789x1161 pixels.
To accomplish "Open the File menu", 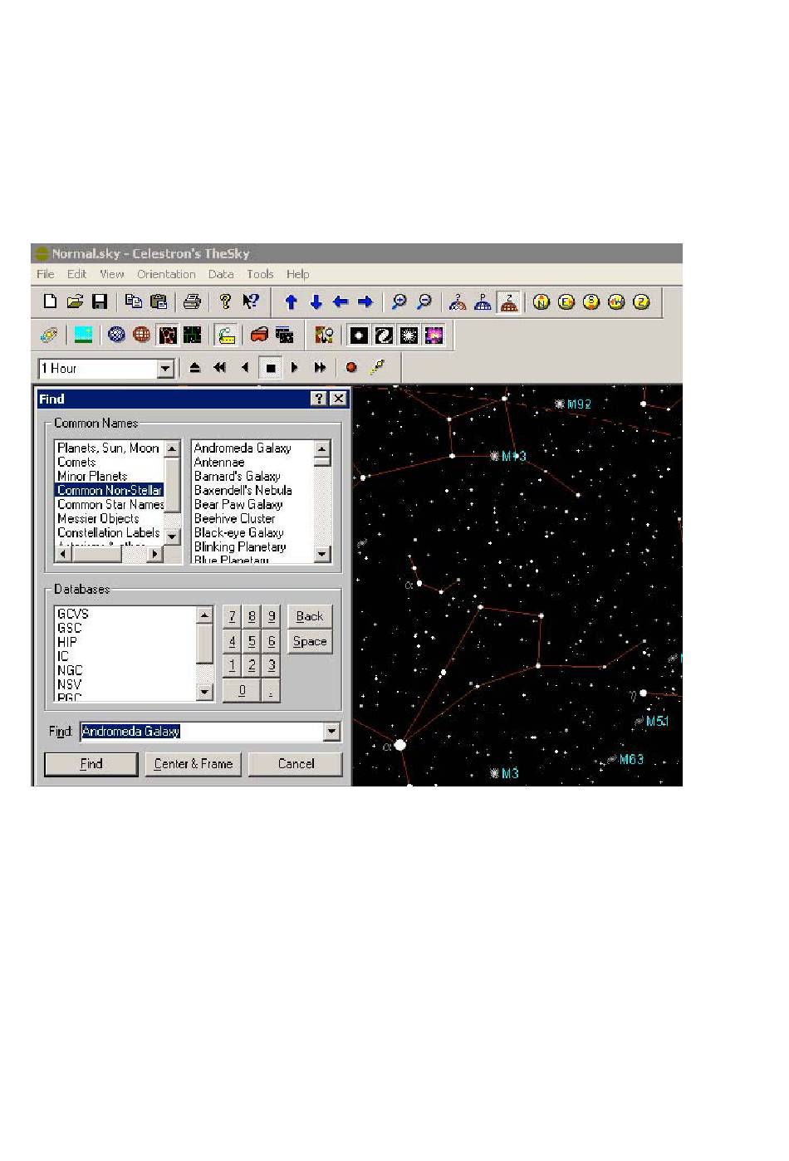I will point(46,274).
